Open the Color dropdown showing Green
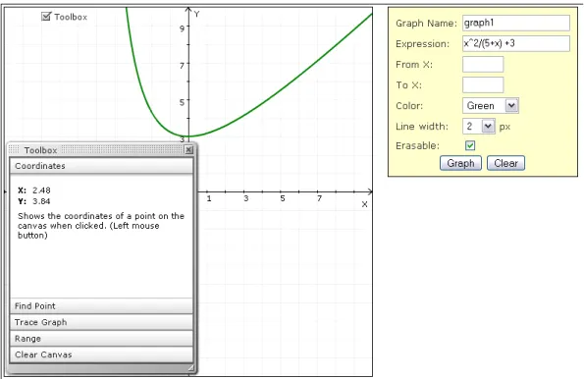584x379 pixels. pyautogui.click(x=491, y=106)
